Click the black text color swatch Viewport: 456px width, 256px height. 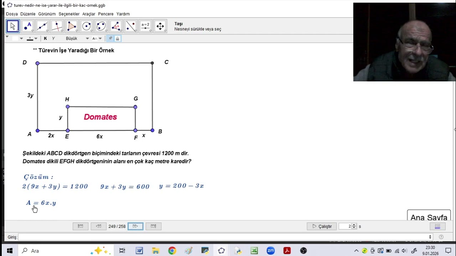[30, 38]
